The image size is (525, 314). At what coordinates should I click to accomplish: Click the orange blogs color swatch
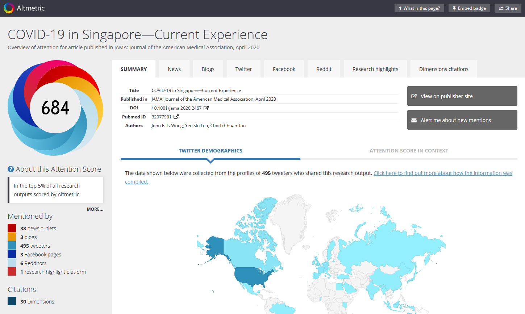tap(12, 237)
